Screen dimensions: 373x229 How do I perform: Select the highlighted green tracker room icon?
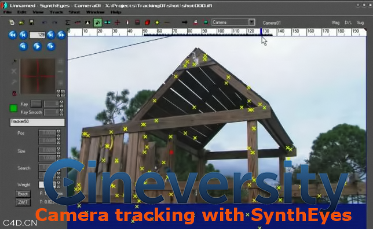click(97, 23)
